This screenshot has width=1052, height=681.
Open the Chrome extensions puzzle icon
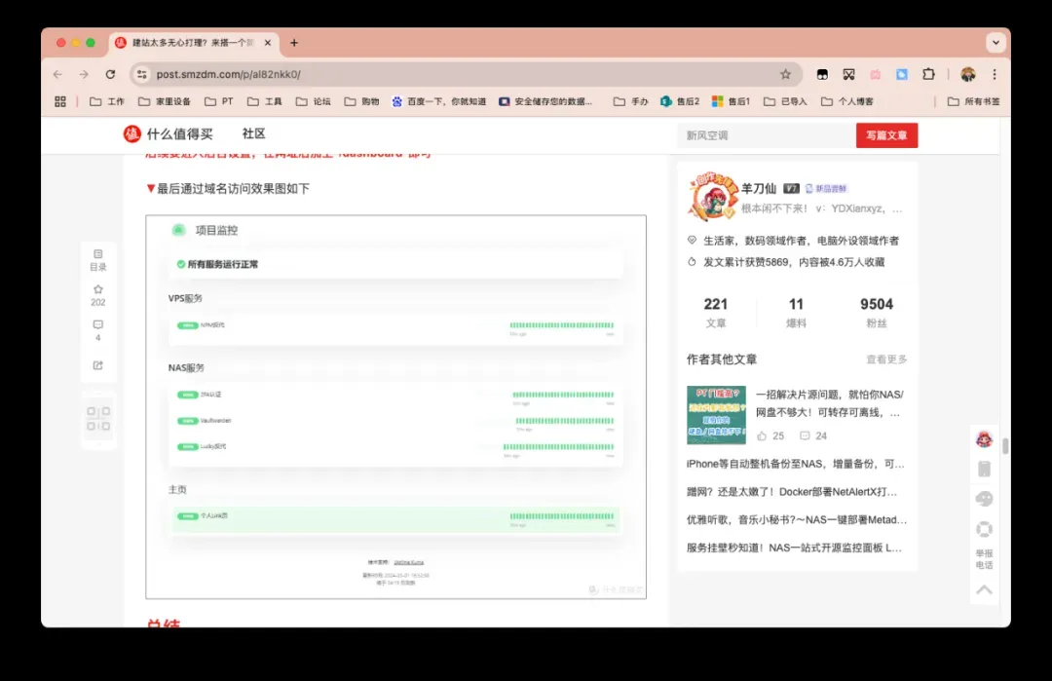point(928,74)
